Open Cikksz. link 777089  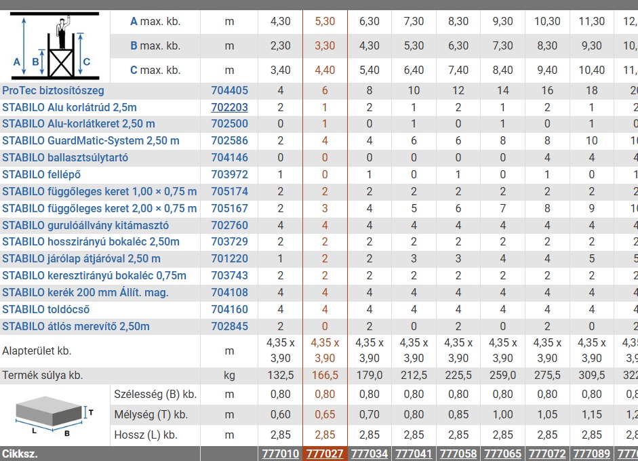(592, 454)
